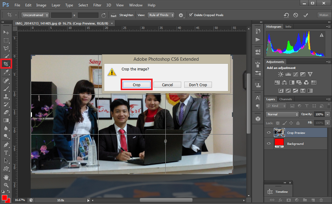Image resolution: width=332 pixels, height=204 pixels.
Task: Select the Zoom tool
Action: click(6, 185)
